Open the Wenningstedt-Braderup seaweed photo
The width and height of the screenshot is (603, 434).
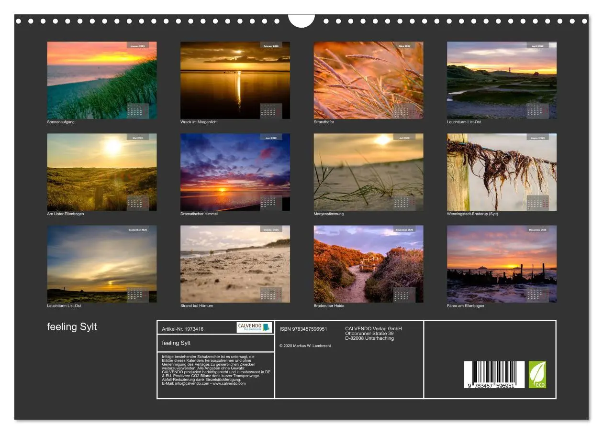502,172
